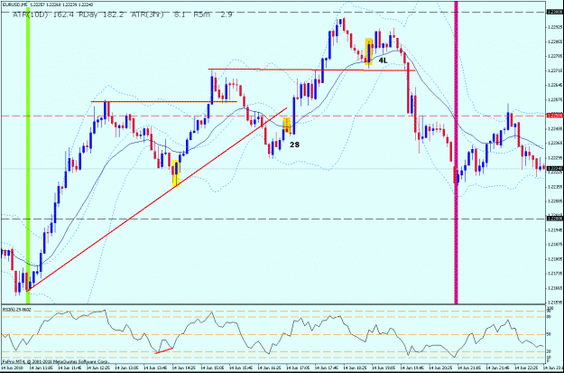
Task: Select the green vertical line marker
Action: point(28,153)
